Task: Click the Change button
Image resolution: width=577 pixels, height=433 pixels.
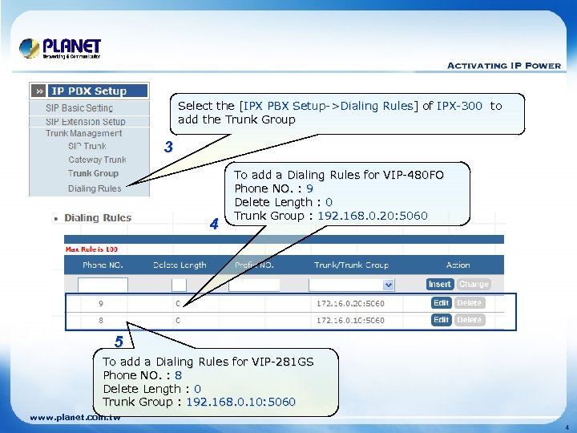Action: (474, 284)
